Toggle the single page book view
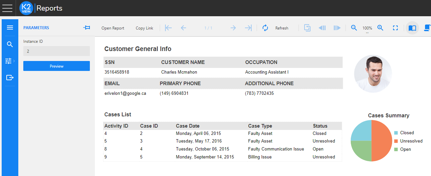431x176 pixels. [412, 28]
